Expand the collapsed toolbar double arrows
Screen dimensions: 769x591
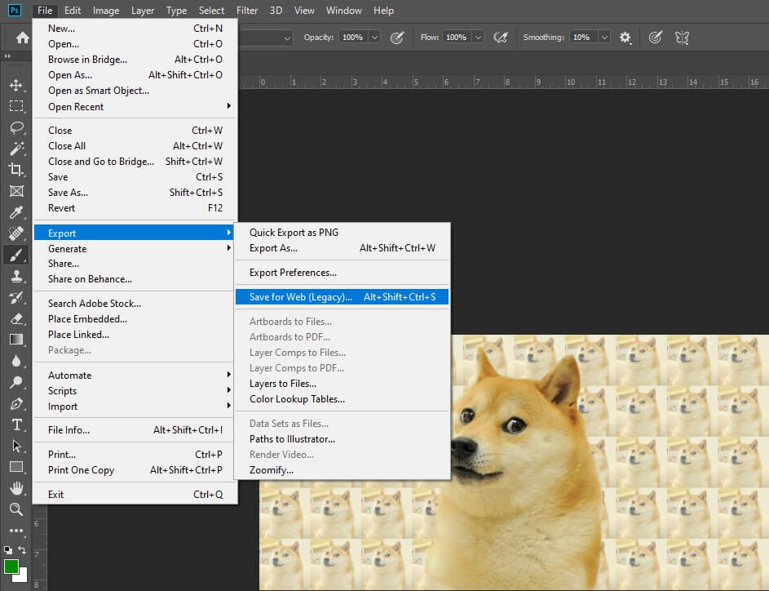click(7, 56)
